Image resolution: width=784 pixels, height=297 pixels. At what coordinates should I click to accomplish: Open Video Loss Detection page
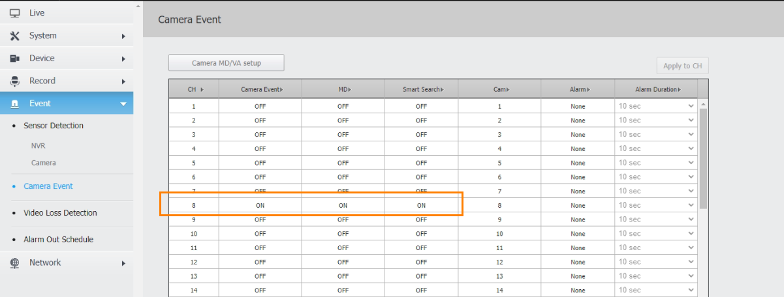60,213
